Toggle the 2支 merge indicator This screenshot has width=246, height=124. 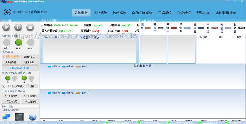point(31,78)
